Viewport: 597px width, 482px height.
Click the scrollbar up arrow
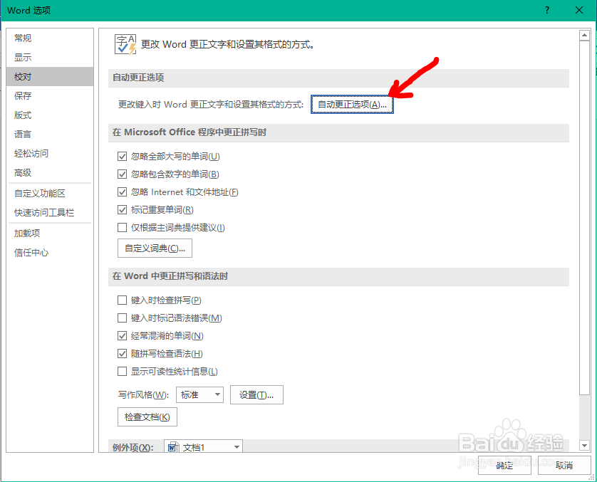tap(584, 36)
